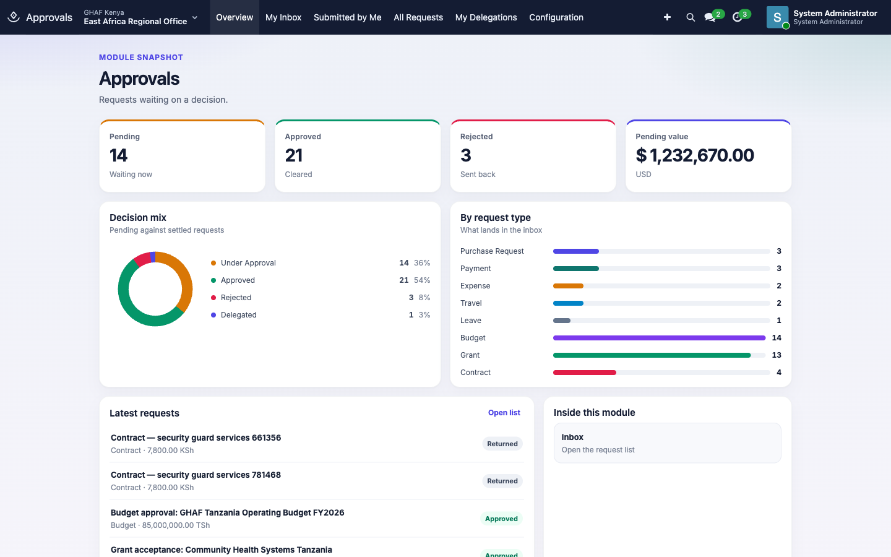
Task: Click the orange Under Approval legend dot
Action: 213,263
